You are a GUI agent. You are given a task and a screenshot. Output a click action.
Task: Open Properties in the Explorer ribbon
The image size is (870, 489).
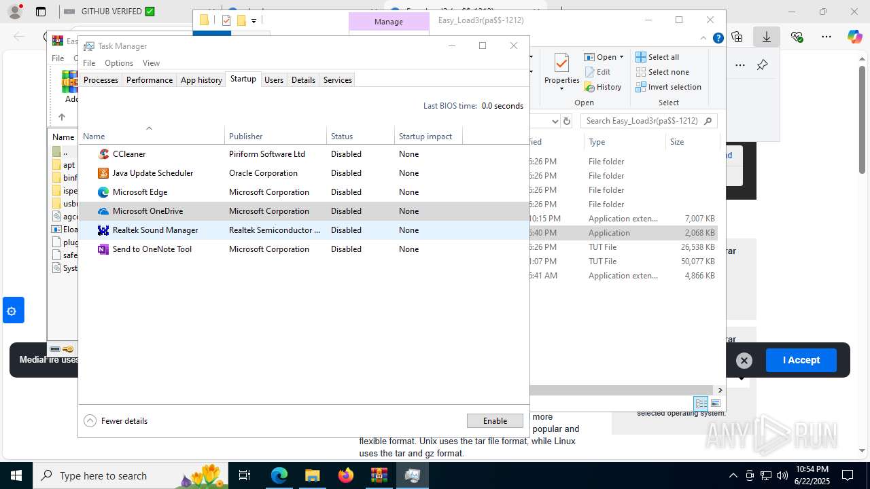pos(561,71)
